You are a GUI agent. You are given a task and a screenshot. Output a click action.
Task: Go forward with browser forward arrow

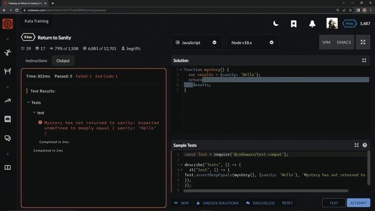[x=11, y=11]
